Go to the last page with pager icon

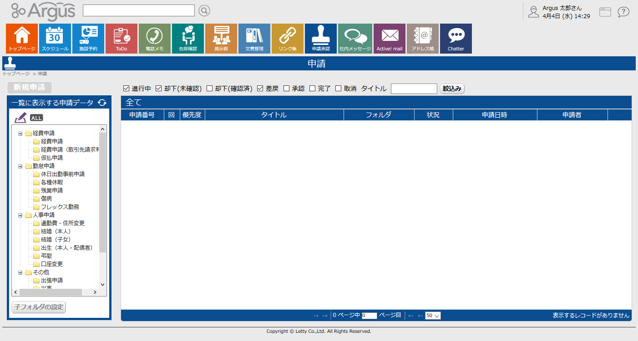click(x=420, y=316)
